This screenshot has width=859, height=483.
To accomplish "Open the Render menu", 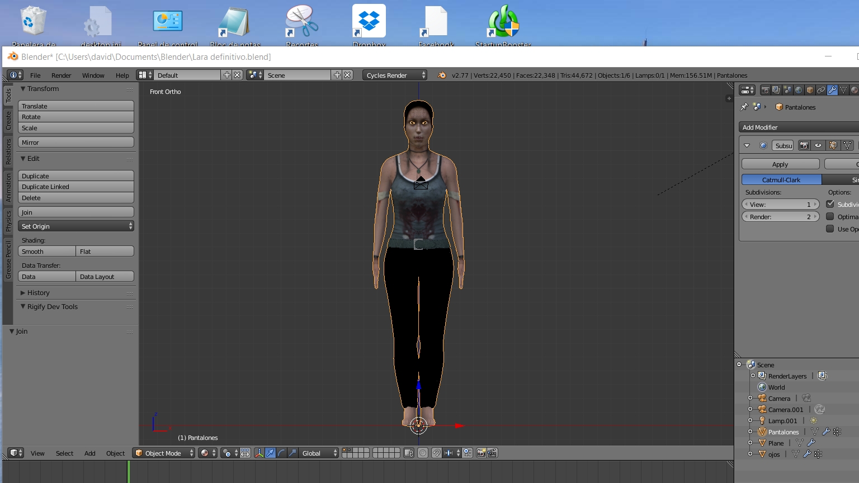I will (61, 75).
